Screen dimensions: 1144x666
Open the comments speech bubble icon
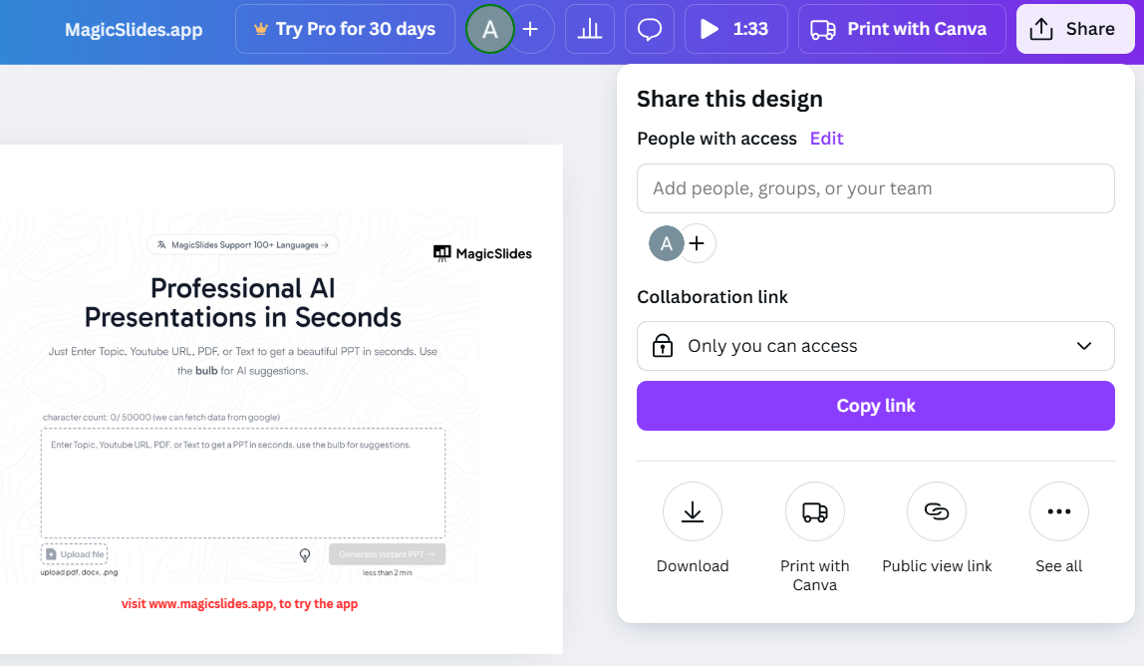(650, 29)
